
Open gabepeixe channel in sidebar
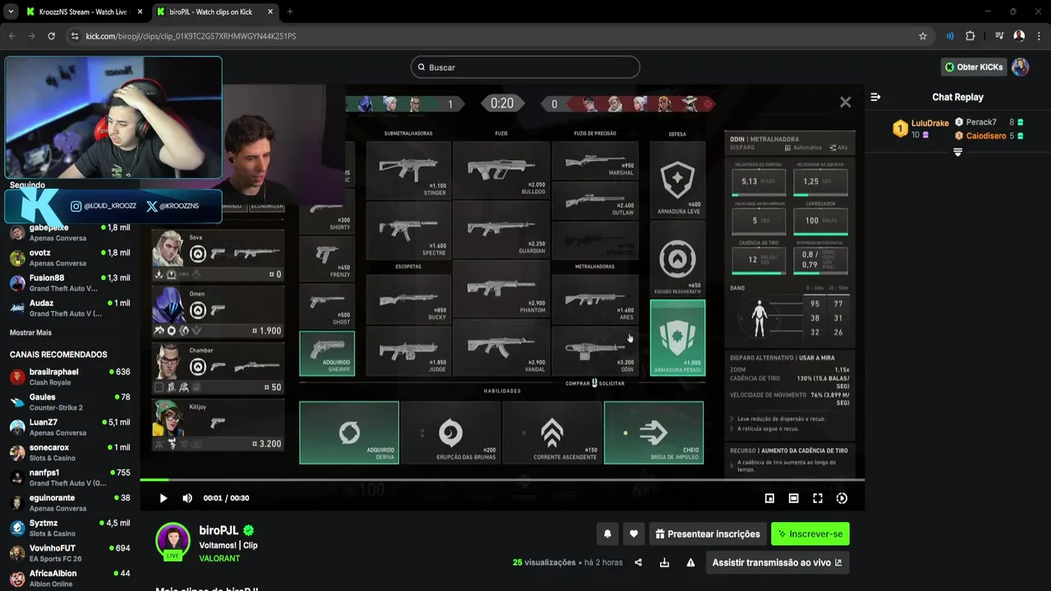point(70,232)
